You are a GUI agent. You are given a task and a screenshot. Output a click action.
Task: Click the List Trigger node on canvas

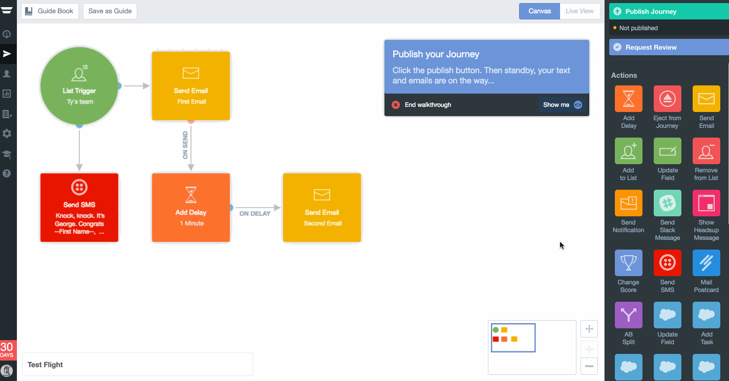point(79,86)
